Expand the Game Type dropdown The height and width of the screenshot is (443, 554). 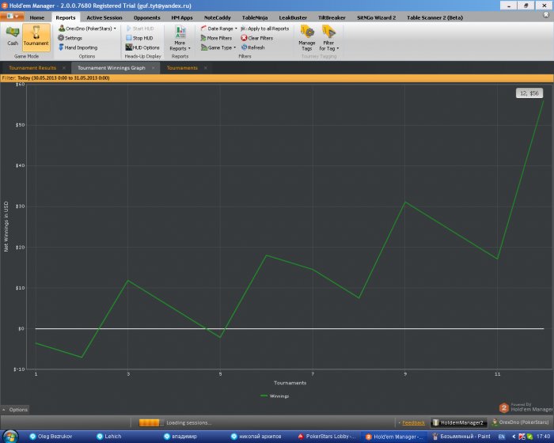click(220, 47)
